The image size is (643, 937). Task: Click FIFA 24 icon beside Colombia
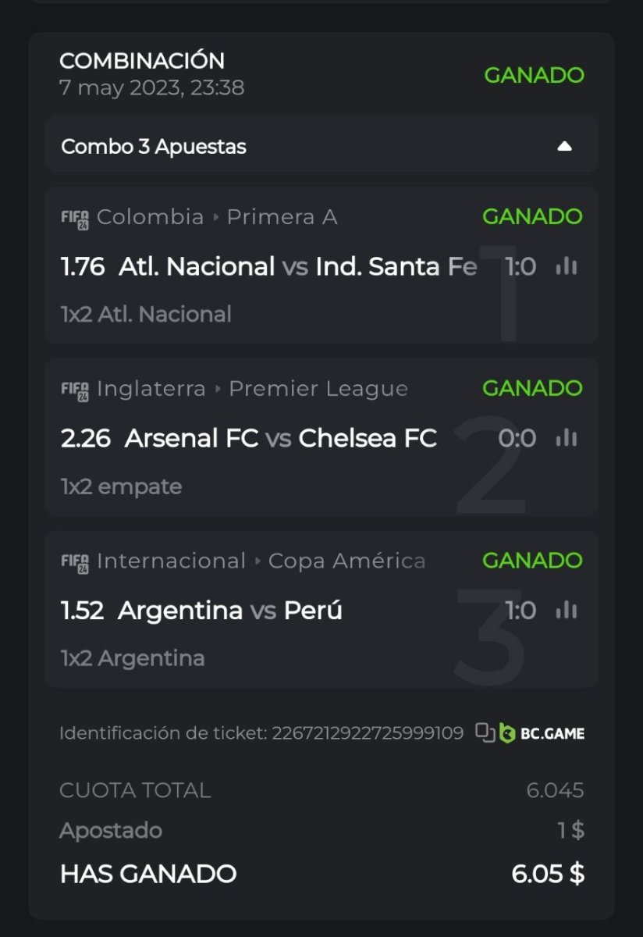(x=75, y=219)
